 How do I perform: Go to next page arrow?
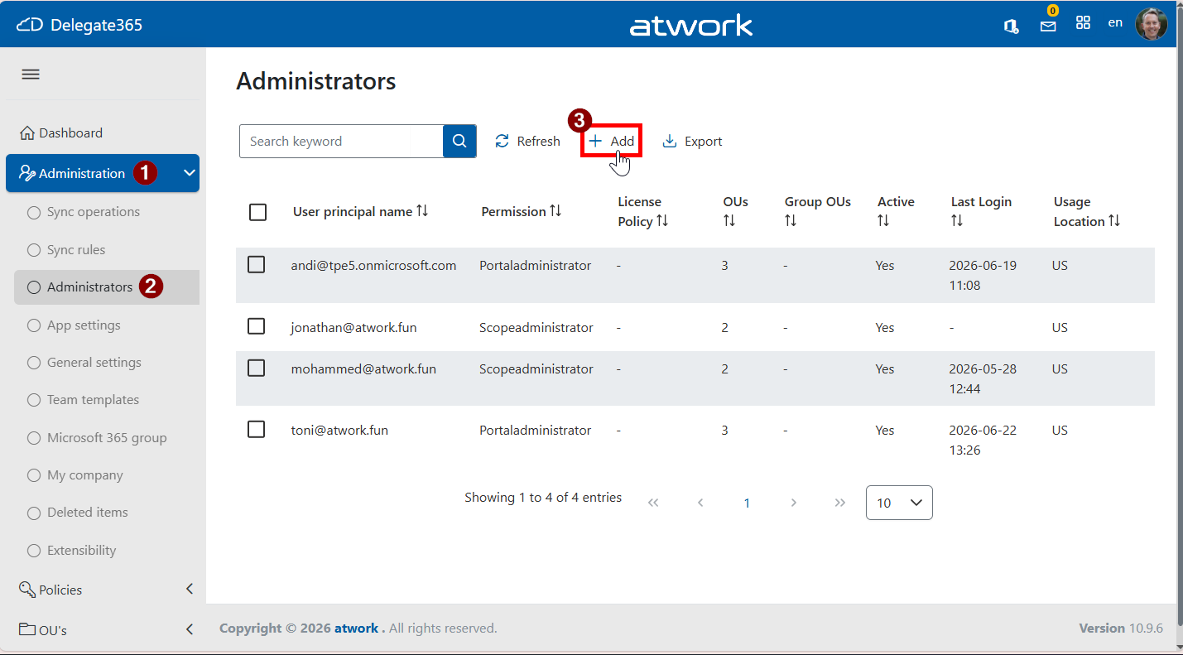[x=794, y=503]
